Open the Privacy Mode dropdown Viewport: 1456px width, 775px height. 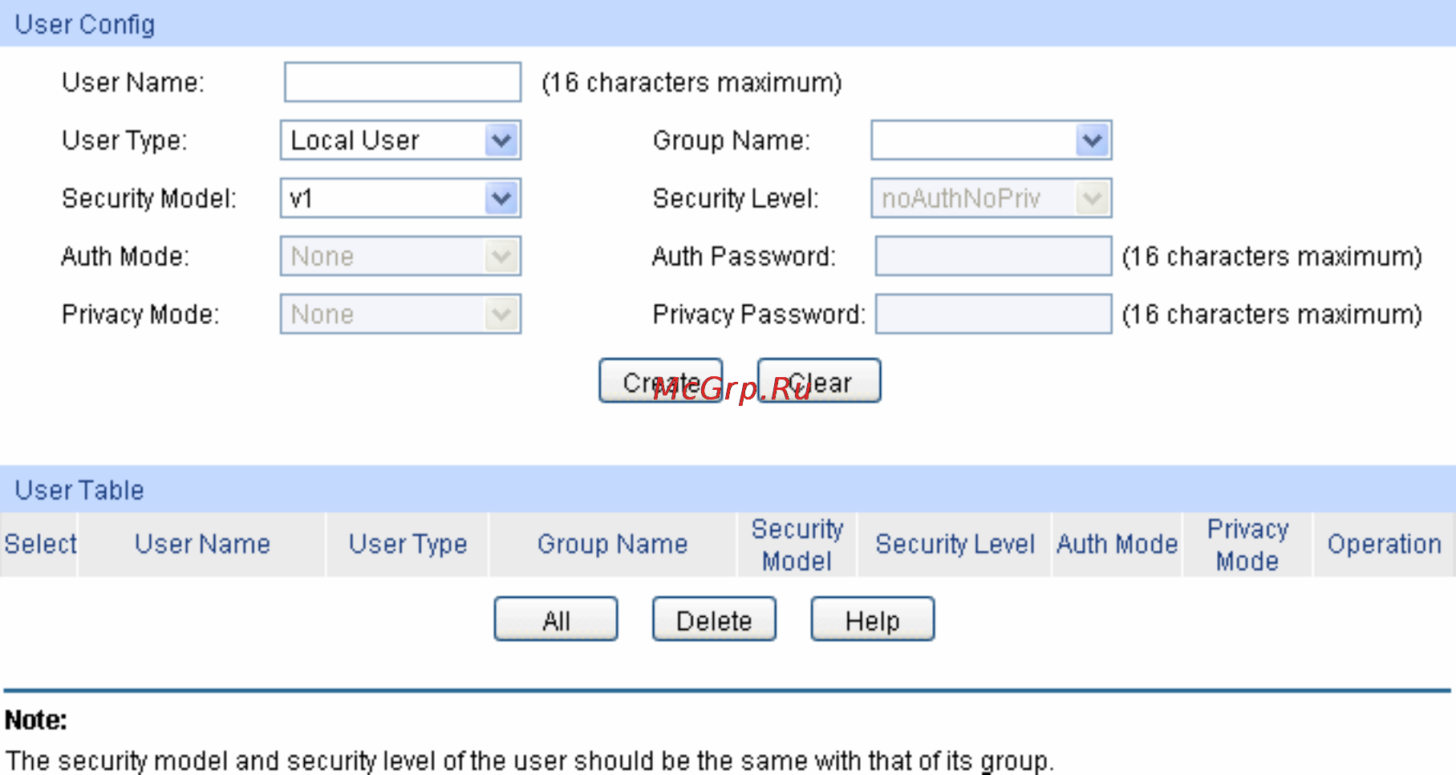pyautogui.click(x=401, y=314)
